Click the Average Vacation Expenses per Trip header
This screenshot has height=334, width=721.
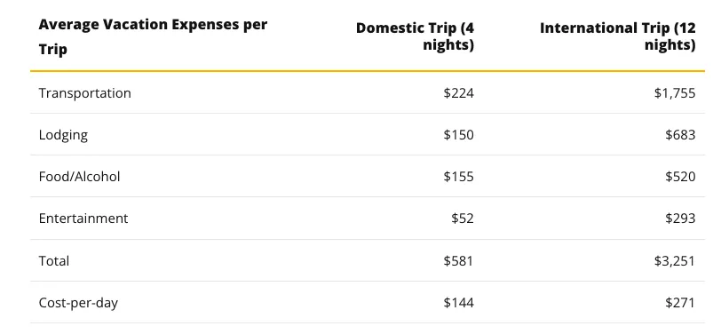pyautogui.click(x=153, y=36)
